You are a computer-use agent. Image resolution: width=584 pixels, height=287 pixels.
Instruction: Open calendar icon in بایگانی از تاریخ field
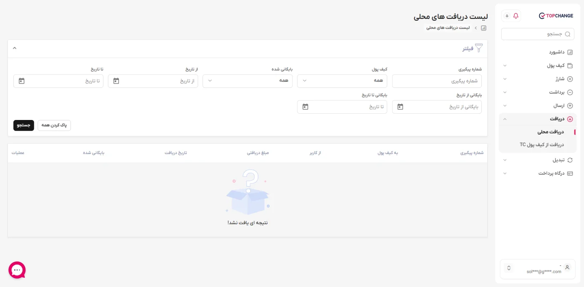click(x=400, y=107)
